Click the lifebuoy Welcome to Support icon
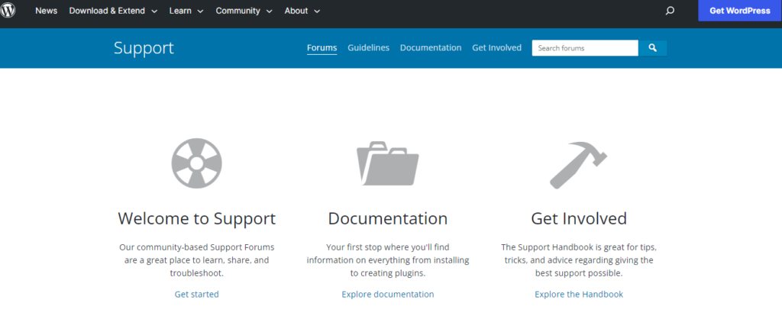This screenshot has height=332, width=782. point(196,163)
